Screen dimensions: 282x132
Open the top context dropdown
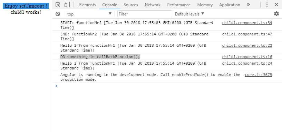coord(89,14)
